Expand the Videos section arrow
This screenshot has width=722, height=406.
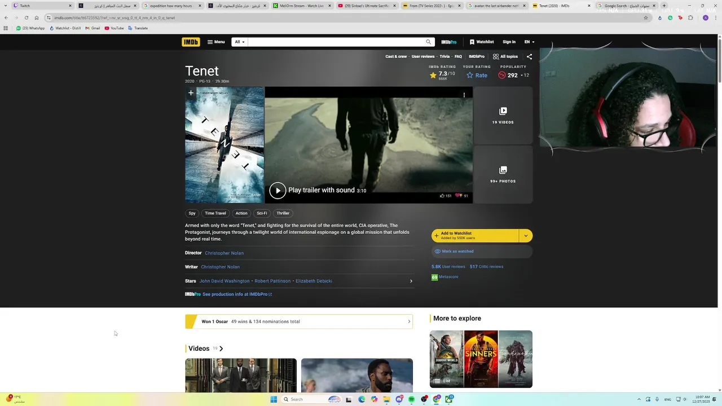221,348
